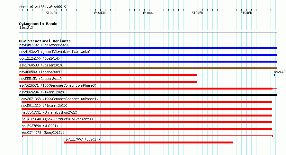
Task: Click the partially visible nsv449 label at right
Action: [x=280, y=72]
